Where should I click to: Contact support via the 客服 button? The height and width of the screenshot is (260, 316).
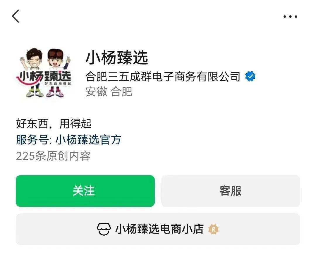point(231,191)
